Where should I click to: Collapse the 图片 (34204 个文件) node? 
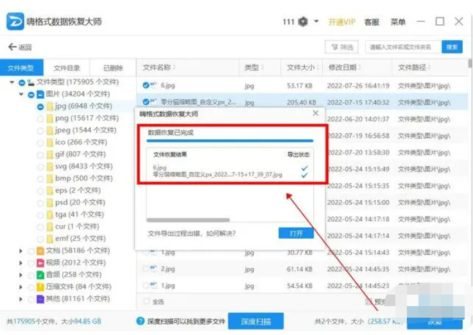(21, 94)
